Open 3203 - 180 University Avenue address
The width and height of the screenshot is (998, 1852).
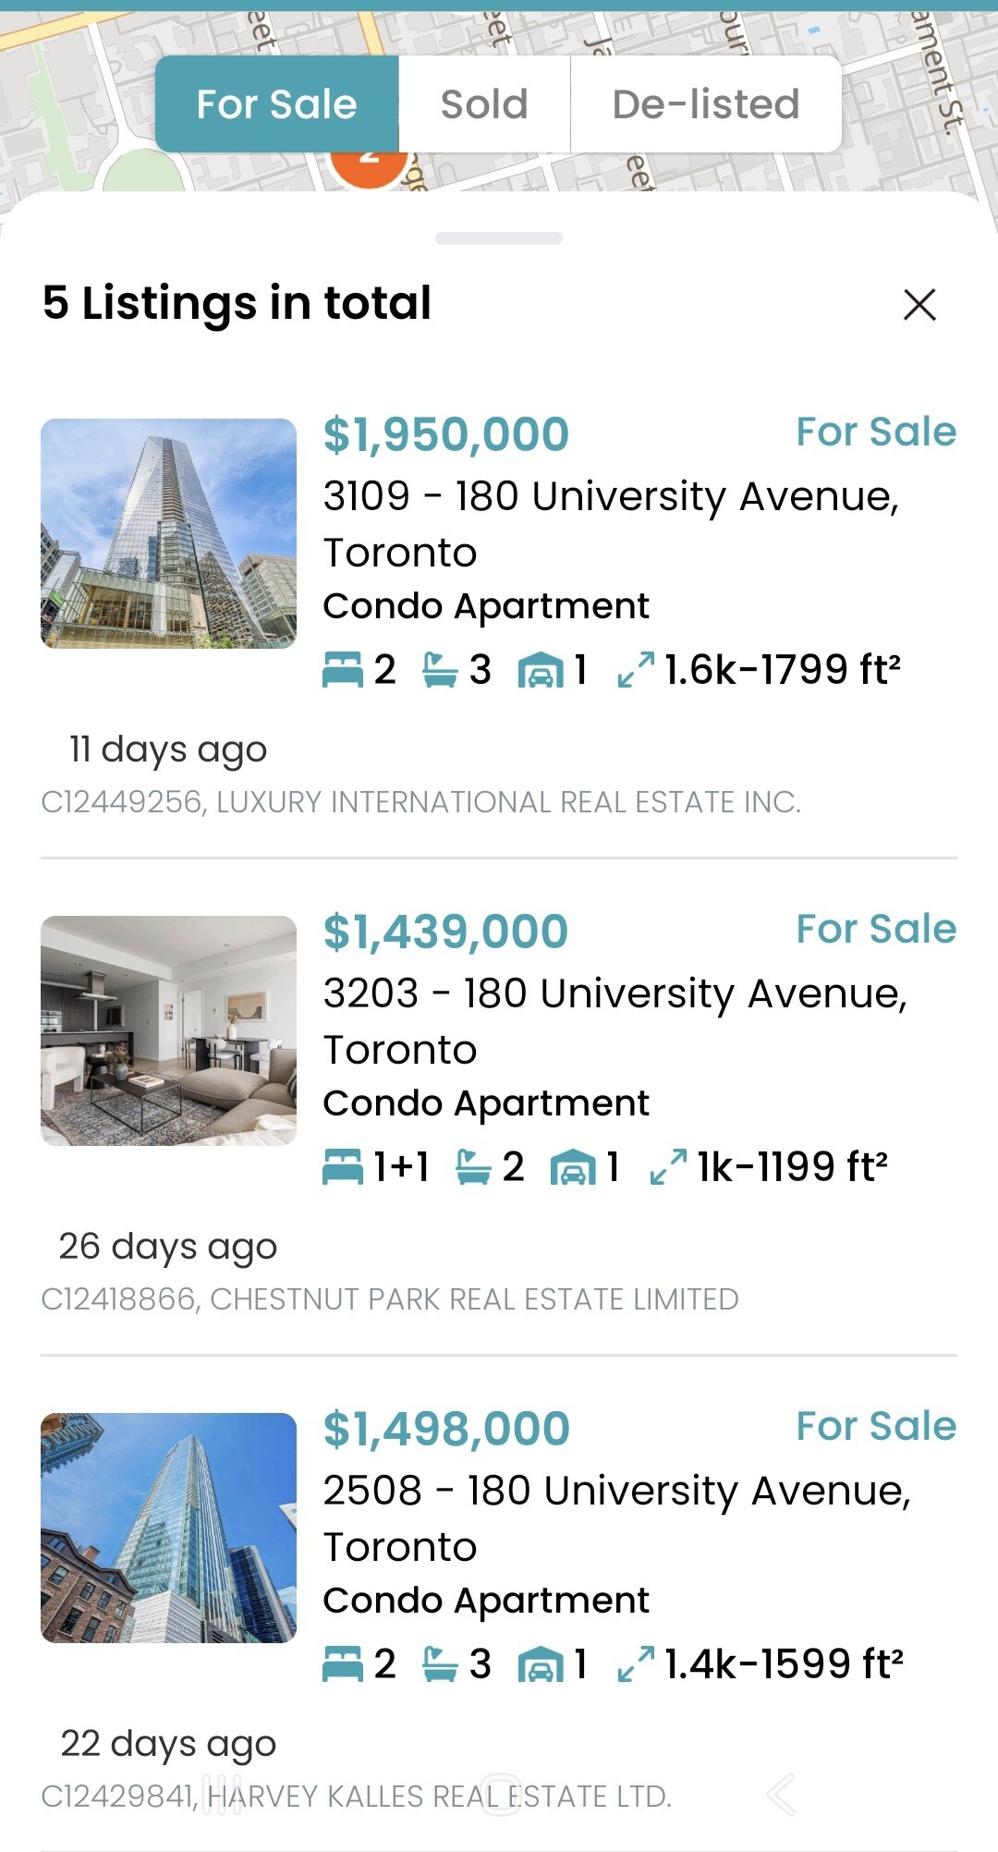click(614, 994)
